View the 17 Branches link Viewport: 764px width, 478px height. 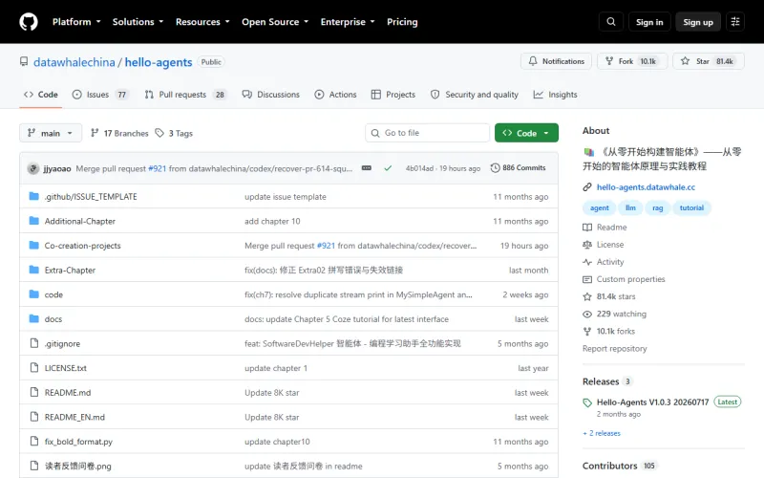tap(119, 133)
